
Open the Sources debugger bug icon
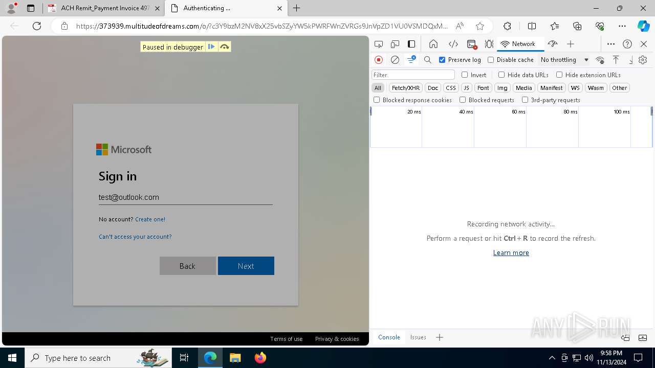coord(489,44)
